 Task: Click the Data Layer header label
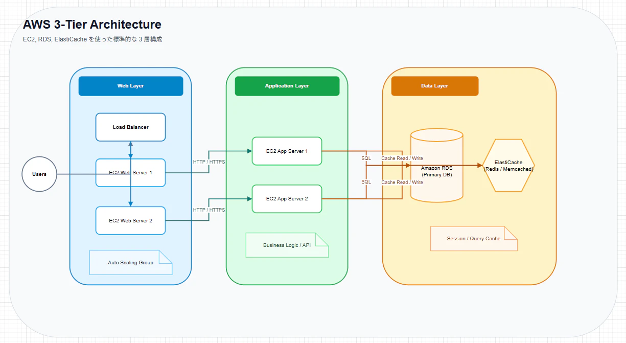pos(435,86)
